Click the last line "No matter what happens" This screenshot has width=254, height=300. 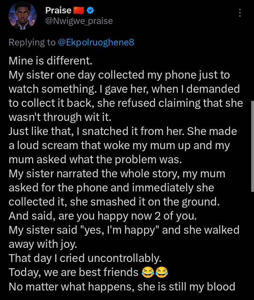click(122, 287)
